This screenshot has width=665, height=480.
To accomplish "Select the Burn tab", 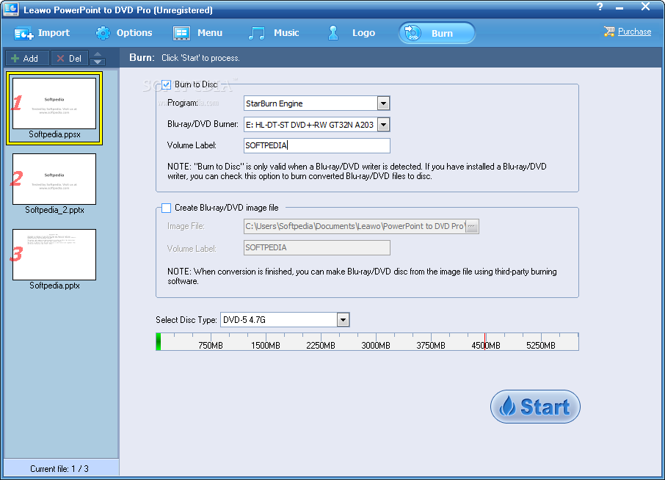I will [x=437, y=33].
